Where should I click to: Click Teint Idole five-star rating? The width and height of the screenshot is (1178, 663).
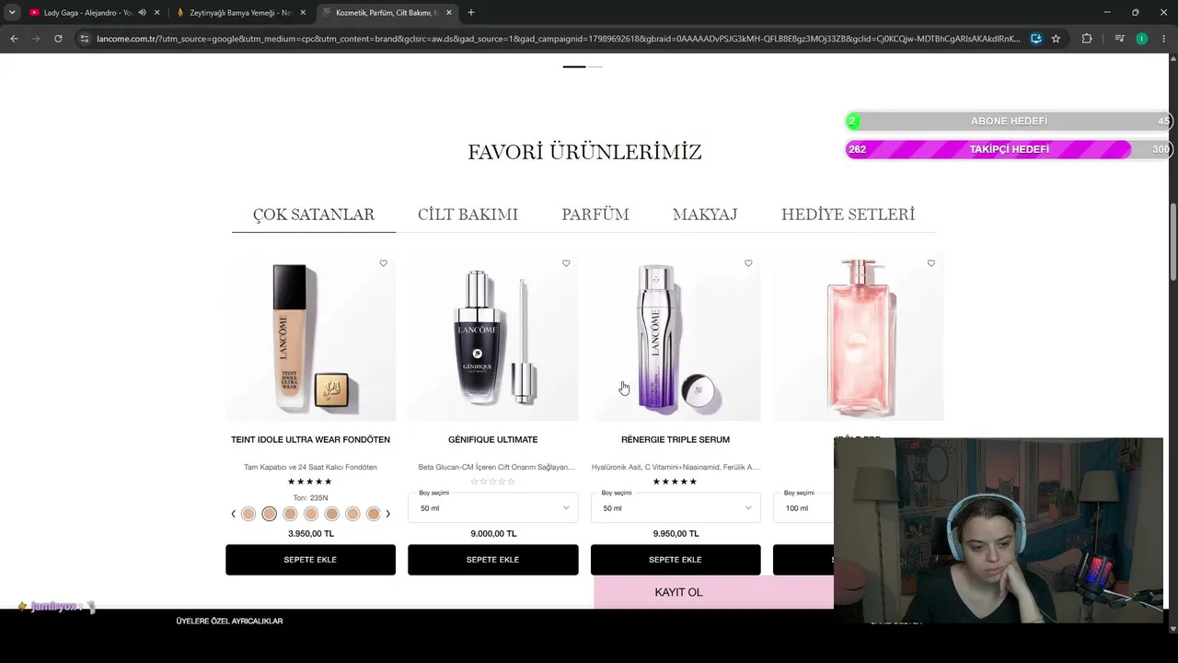[x=310, y=482]
